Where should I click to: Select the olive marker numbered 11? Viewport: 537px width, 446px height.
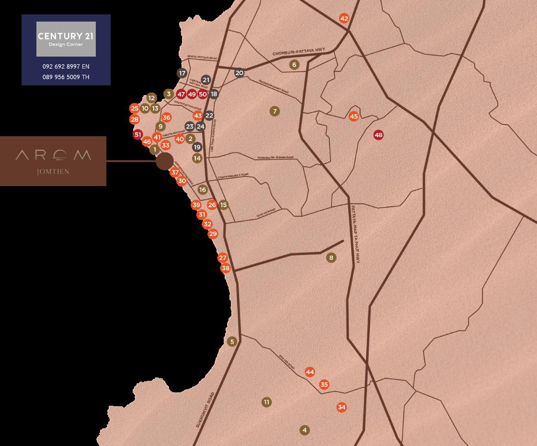pyautogui.click(x=267, y=402)
